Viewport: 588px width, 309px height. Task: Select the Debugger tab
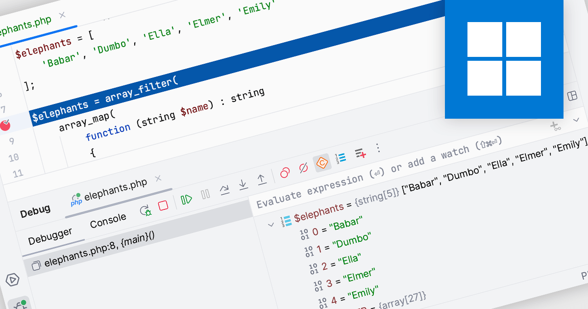[50, 236]
